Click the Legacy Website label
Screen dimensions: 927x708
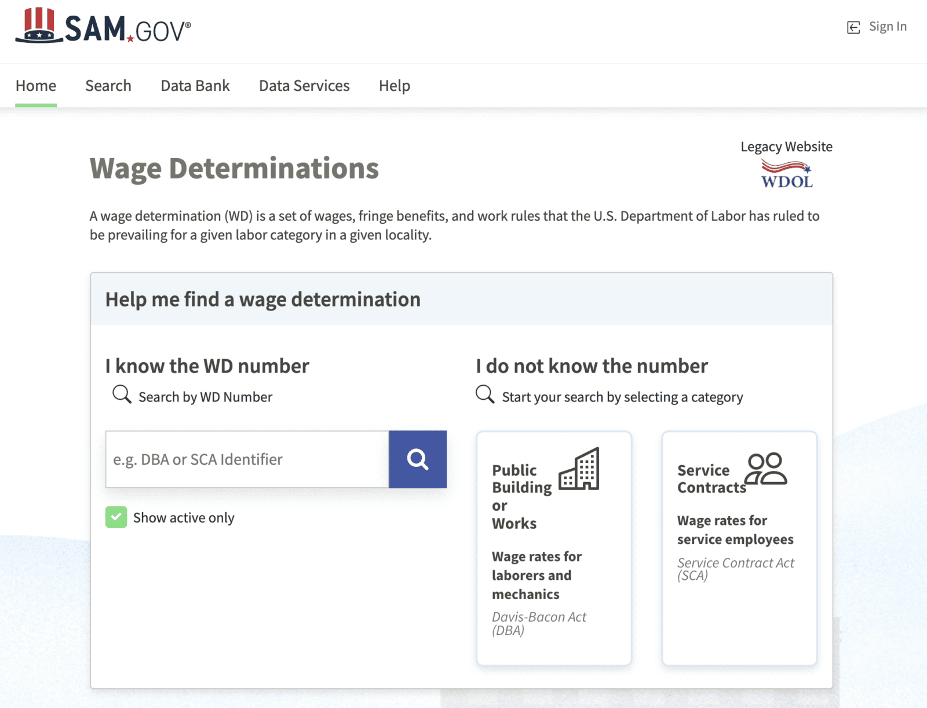(786, 147)
